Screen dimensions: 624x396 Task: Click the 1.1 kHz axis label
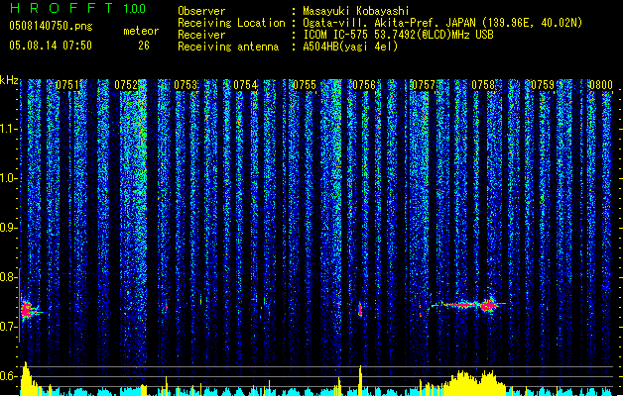click(9, 129)
